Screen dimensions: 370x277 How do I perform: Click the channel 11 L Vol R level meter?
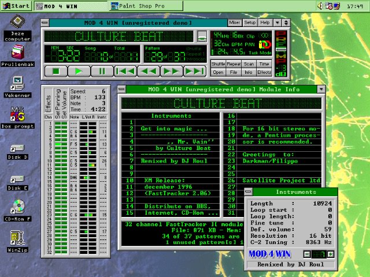coord(88,165)
